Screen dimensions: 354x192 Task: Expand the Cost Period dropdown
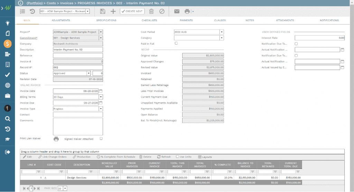(222, 32)
